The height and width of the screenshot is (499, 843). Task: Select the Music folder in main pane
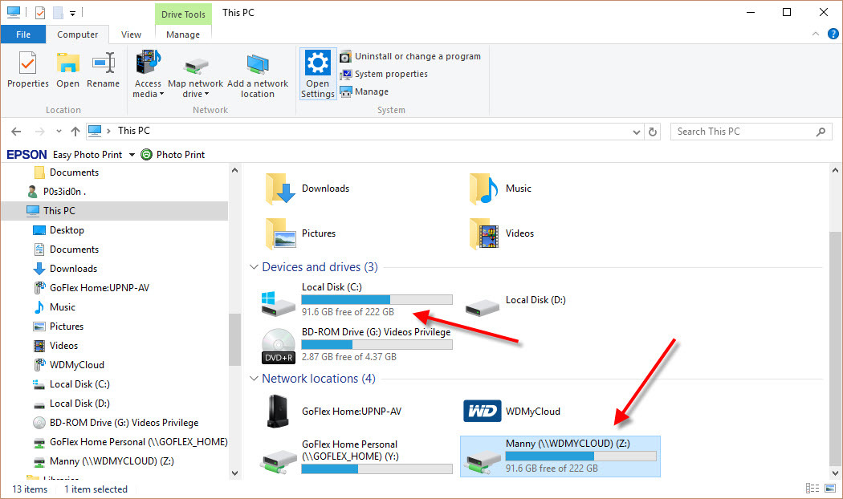(500, 189)
